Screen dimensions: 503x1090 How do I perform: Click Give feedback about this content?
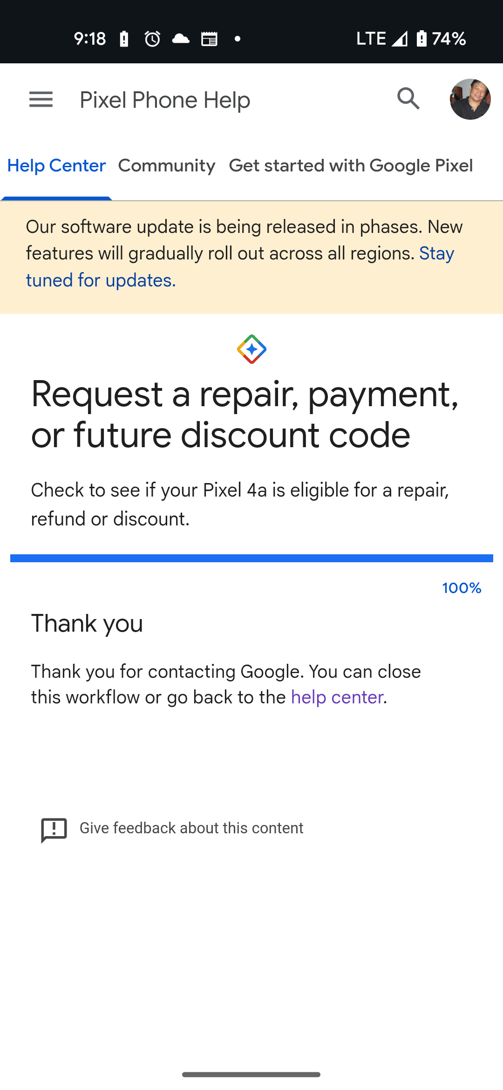point(191,828)
